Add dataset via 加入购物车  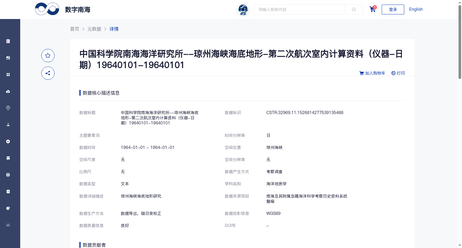372,73
